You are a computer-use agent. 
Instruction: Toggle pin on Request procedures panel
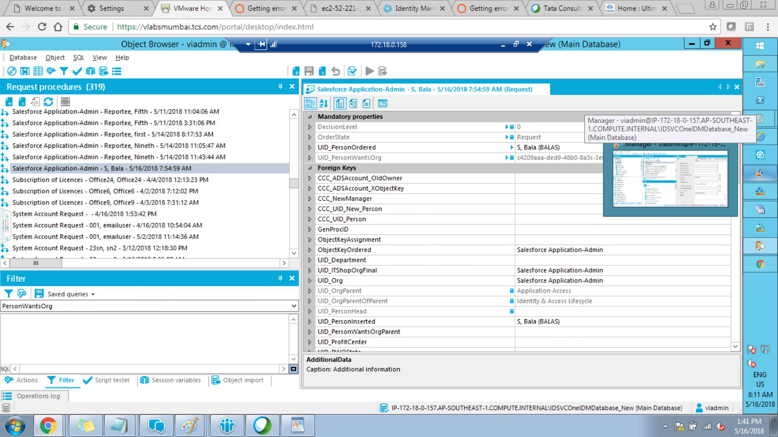click(x=280, y=87)
